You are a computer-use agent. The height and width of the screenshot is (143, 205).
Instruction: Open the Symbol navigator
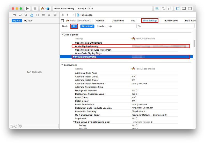coord(20,15)
